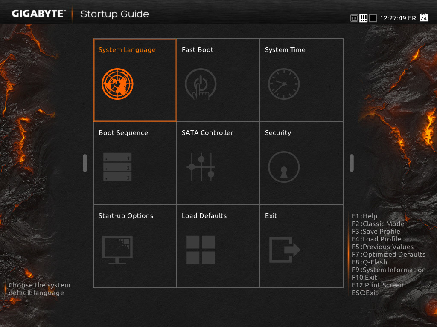Image resolution: width=437 pixels, height=327 pixels.
Task: Click the Exit arrow-door tile
Action: click(301, 247)
